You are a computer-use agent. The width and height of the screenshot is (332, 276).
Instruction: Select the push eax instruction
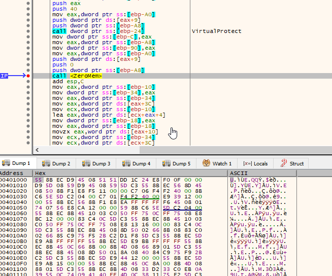tap(67, 4)
